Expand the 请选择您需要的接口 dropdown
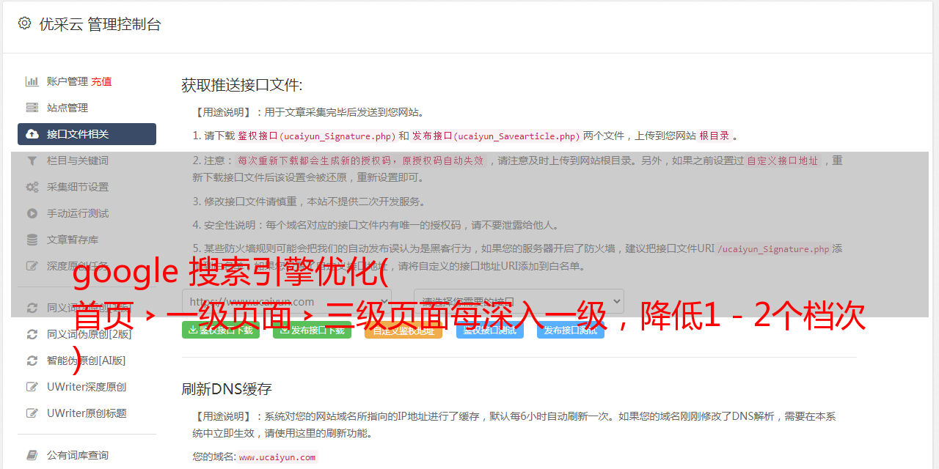This screenshot has width=939, height=469. (519, 301)
